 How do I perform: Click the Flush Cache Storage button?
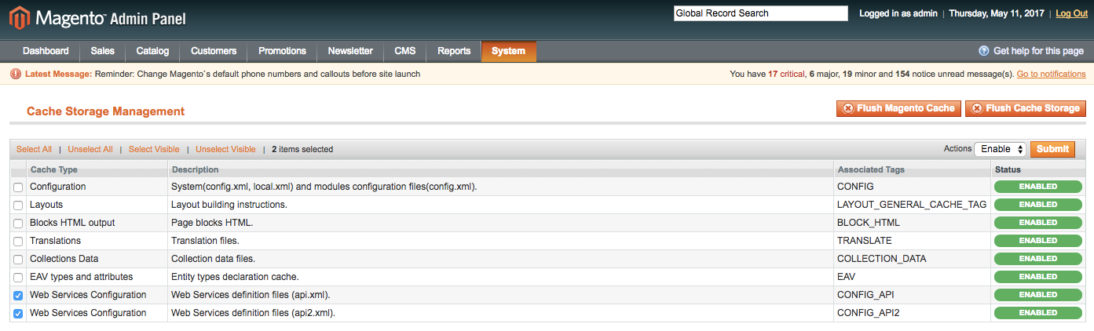pyautogui.click(x=1026, y=108)
